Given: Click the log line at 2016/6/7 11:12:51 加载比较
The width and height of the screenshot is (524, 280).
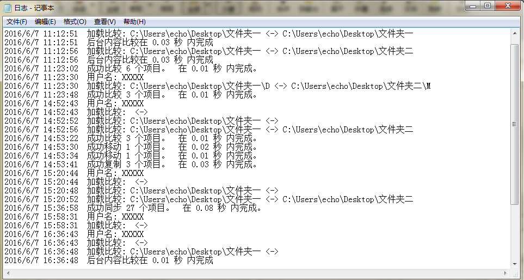Looking at the screenshot, I should click(208, 34).
